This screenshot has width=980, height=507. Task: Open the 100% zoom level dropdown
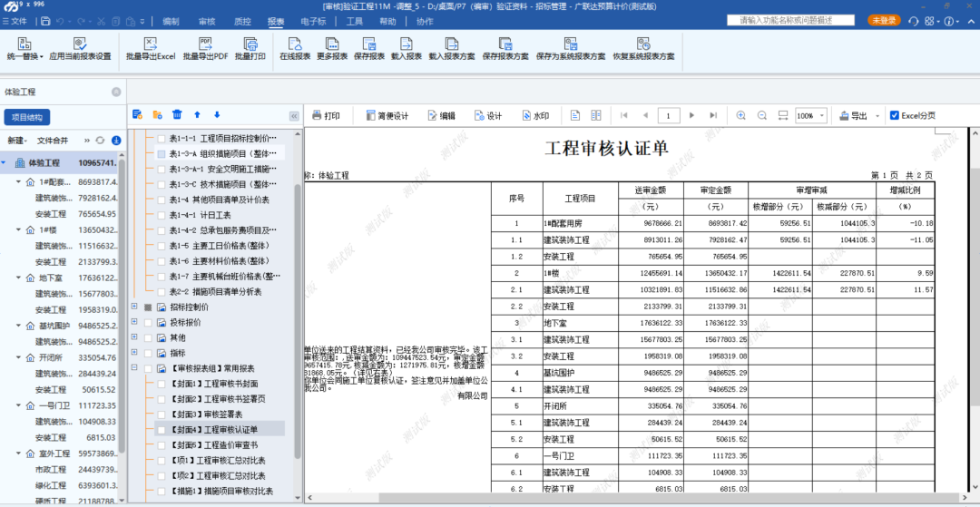click(822, 116)
